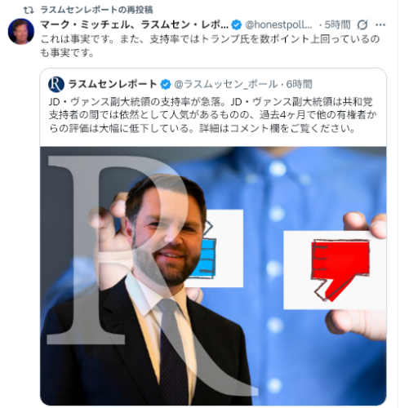Open the @ラスムッセン_ポール handle
Image resolution: width=400 pixels, height=408 pixels.
coord(226,84)
